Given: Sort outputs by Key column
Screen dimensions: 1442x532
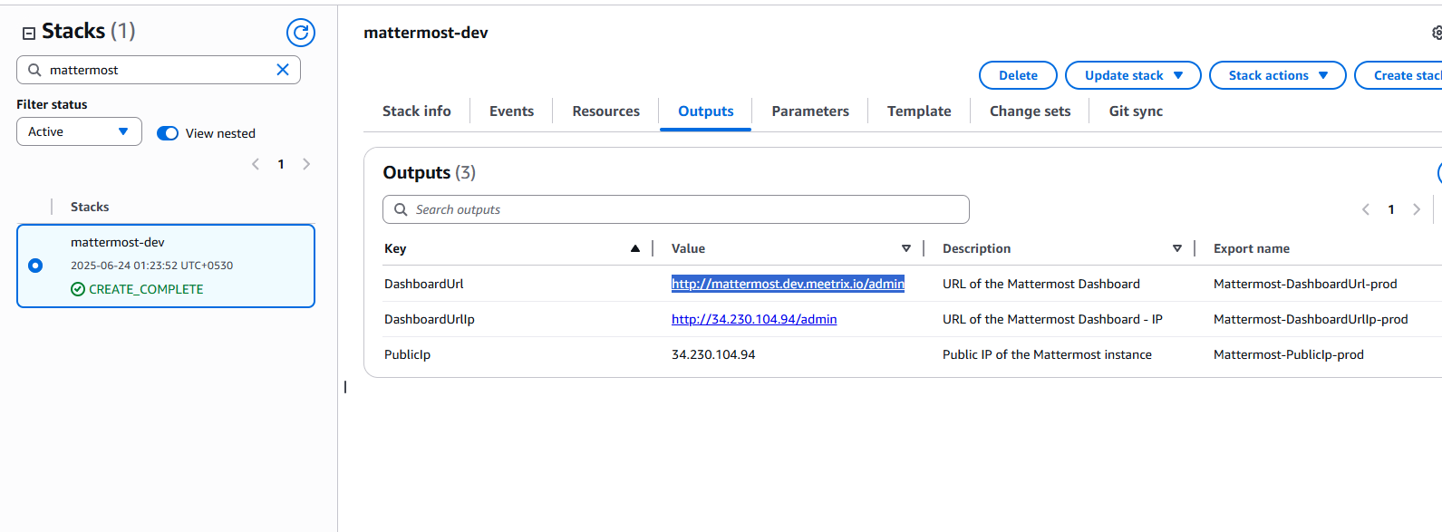Looking at the screenshot, I should 634,248.
